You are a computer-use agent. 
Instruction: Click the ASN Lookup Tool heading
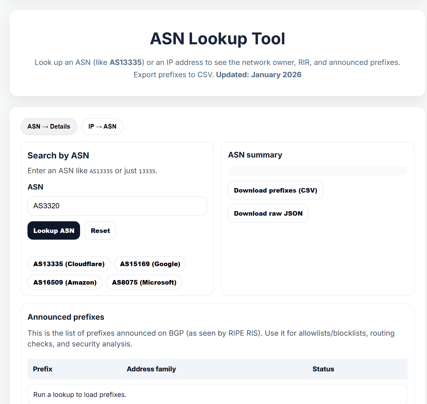pyautogui.click(x=217, y=38)
